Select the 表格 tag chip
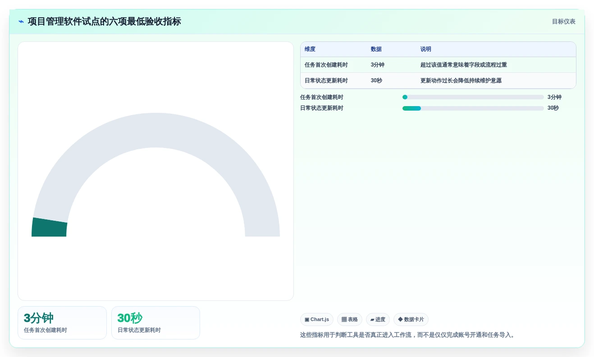The height and width of the screenshot is (357, 594). [x=350, y=320]
